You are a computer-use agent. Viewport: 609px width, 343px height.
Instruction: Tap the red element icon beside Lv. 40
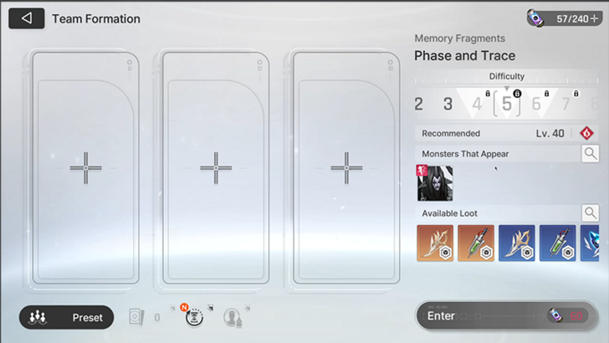(x=586, y=133)
